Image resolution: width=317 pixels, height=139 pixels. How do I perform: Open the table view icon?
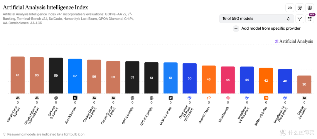310,8
